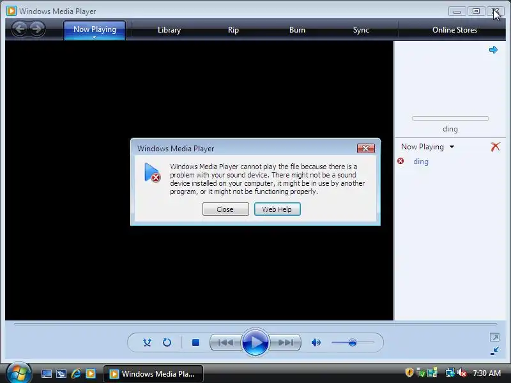This screenshot has width=511, height=383.
Task: Toggle shuffle mode
Action: click(x=147, y=342)
